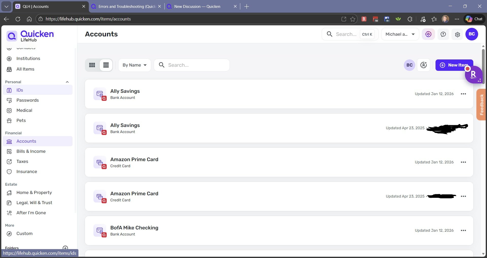487x258 pixels.
Task: Bookmark this page with the star icon
Action: point(353,19)
